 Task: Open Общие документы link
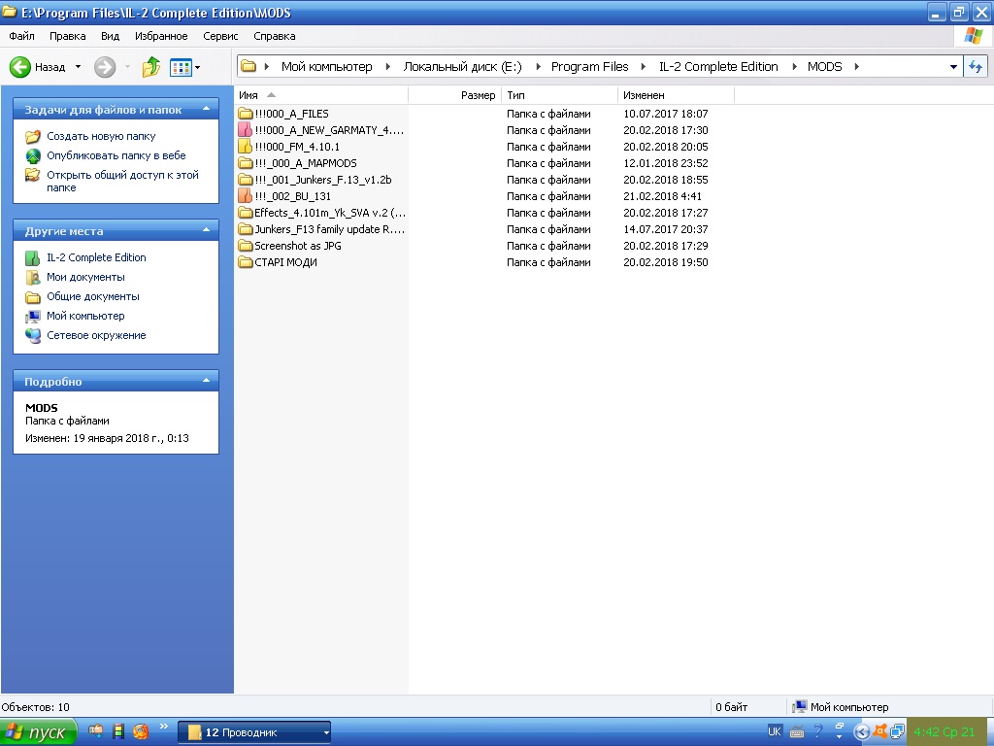point(92,296)
